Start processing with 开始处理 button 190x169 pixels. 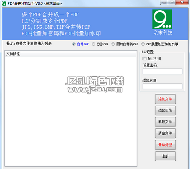tap(165, 145)
